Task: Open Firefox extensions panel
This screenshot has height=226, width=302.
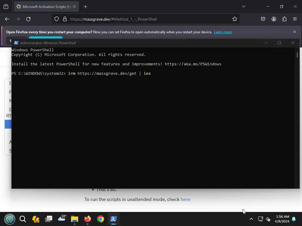Action: click(284, 19)
